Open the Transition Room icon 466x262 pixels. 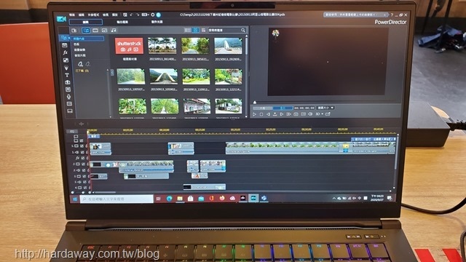[68, 82]
